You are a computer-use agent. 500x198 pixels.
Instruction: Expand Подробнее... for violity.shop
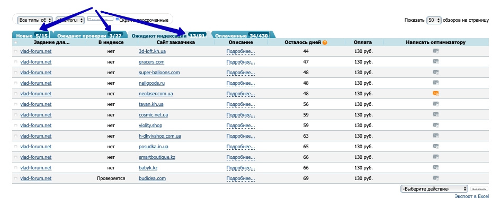[x=240, y=125]
